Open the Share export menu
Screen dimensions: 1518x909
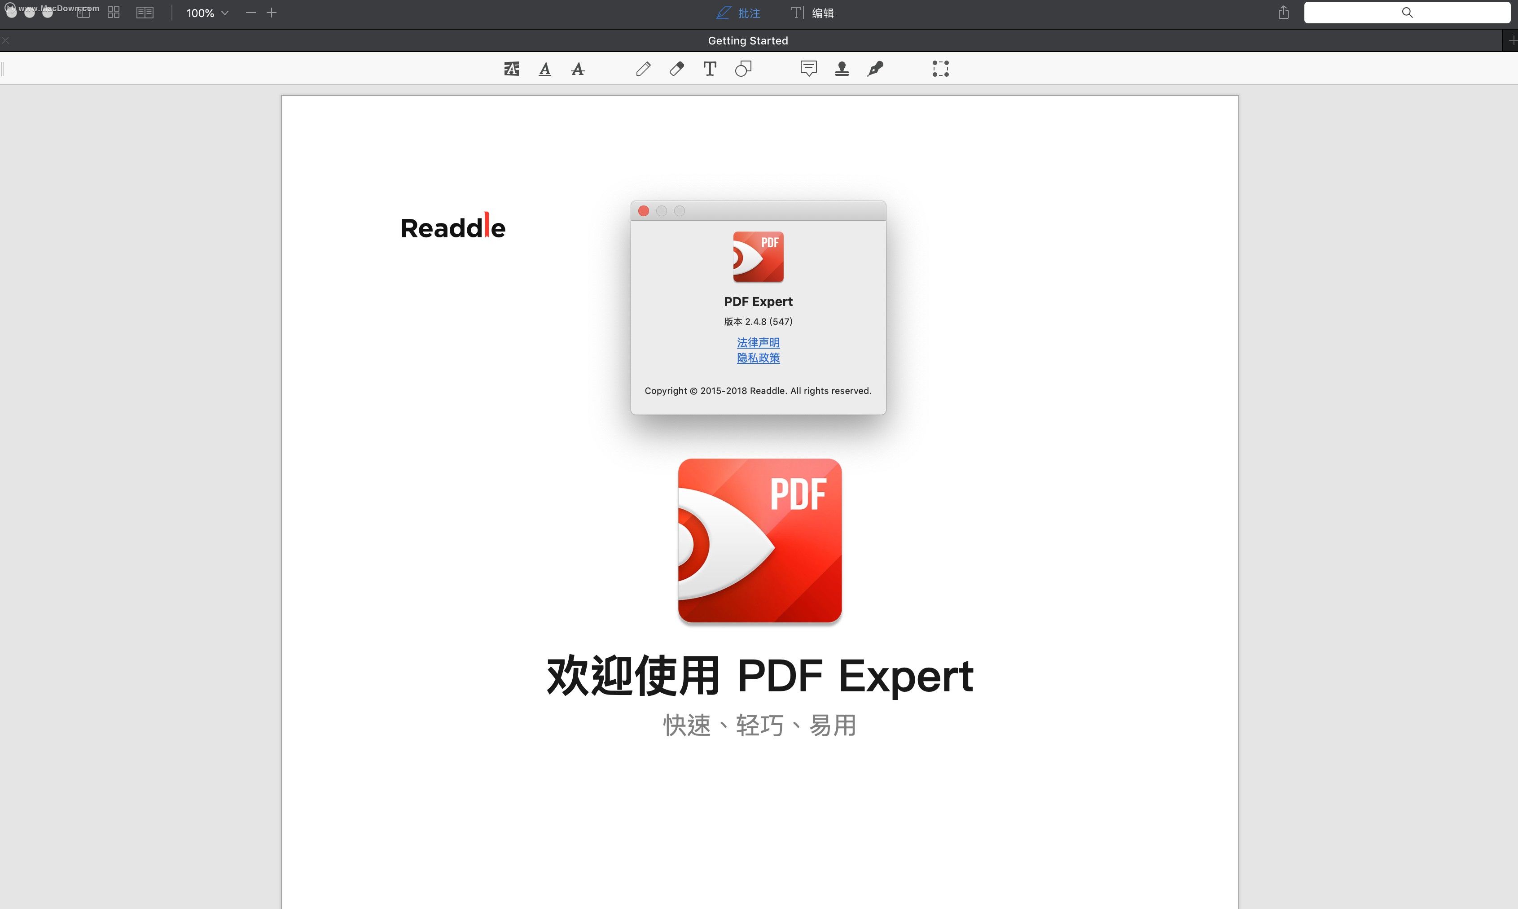(x=1283, y=12)
